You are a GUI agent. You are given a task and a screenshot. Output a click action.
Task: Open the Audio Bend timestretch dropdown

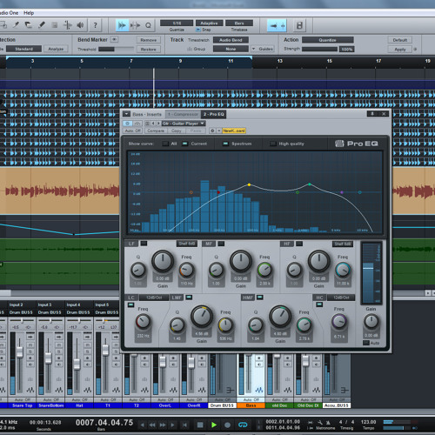[x=231, y=40]
